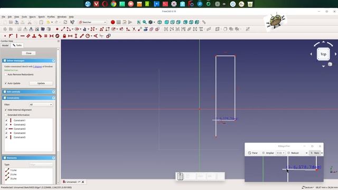Screen dimensions: 338x190
Task: Click the 5 degrees of freedom link
Action: coord(37,66)
